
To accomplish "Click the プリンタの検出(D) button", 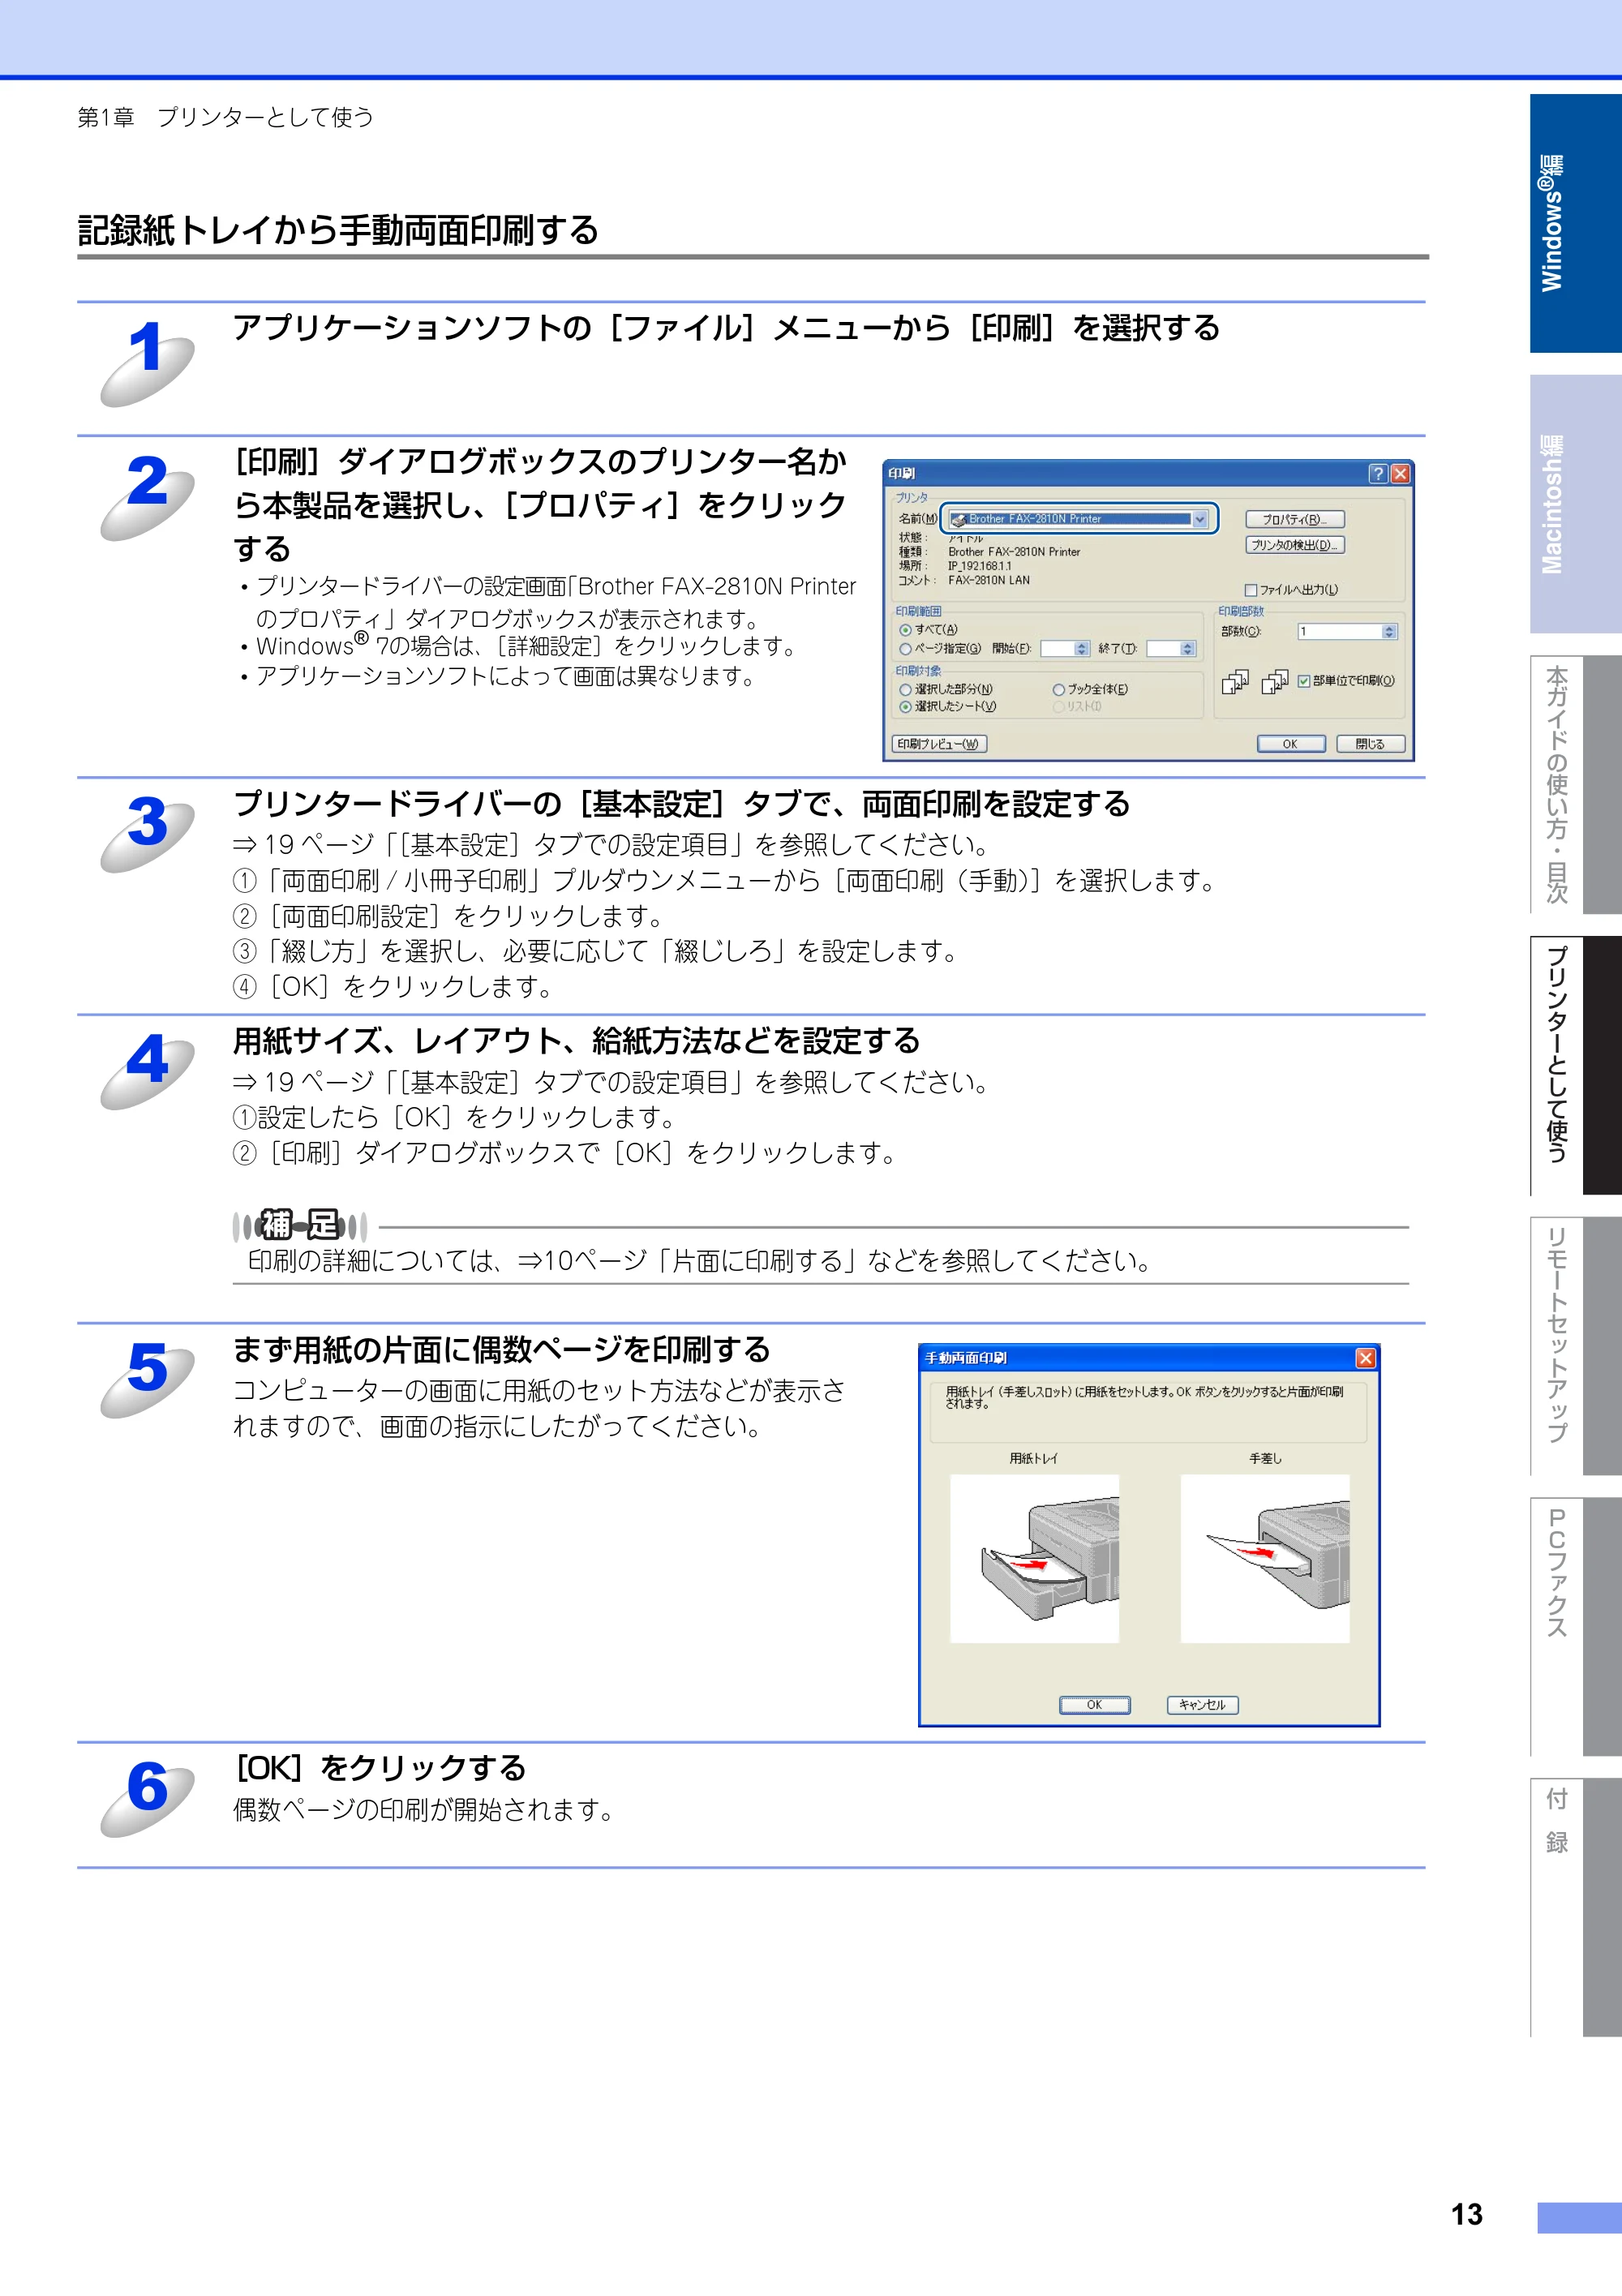I will pyautogui.click(x=1294, y=545).
